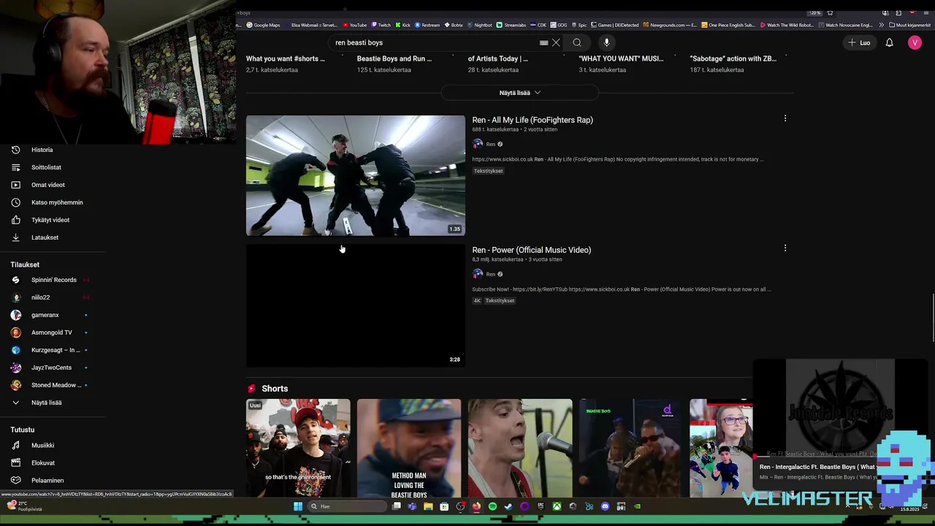
Task: Open the Kick bookmark
Action: pos(403,25)
